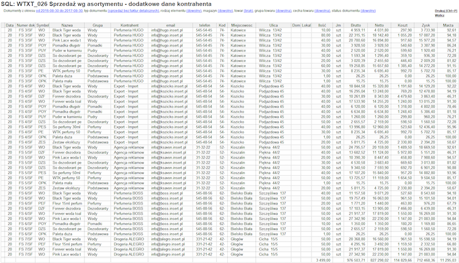459x263 pixels.
Task: Select total ilość '3 499,00'
Action: coord(323,260)
